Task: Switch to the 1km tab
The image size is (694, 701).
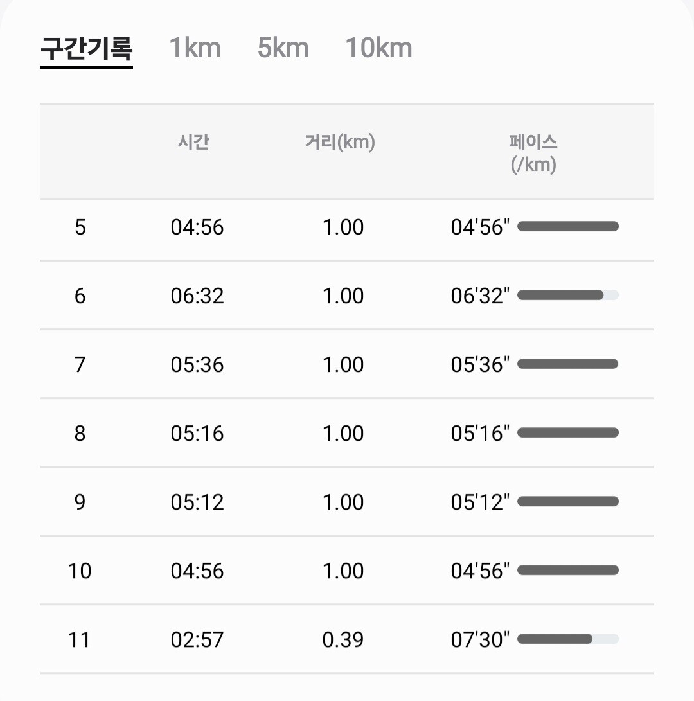Action: tap(195, 49)
